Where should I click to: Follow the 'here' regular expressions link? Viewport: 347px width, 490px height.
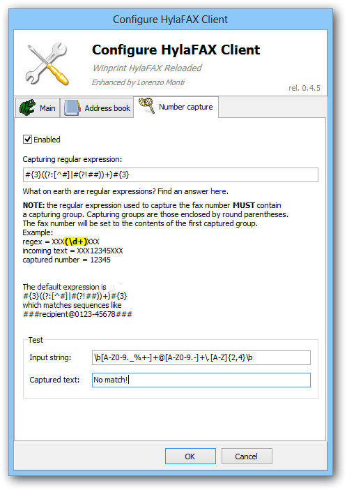(x=218, y=191)
